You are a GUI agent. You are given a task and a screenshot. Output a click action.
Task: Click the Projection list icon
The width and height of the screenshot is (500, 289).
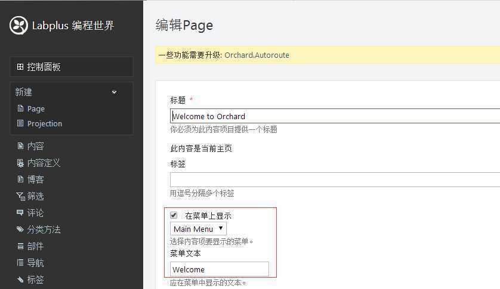coord(20,123)
